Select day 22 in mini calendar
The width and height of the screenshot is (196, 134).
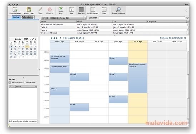(x=35, y=52)
